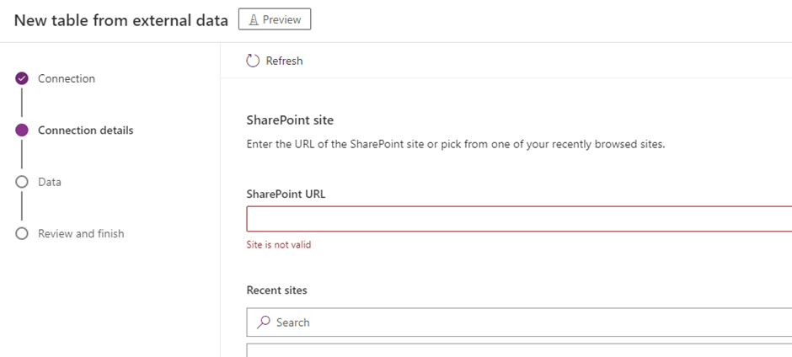The image size is (792, 357).
Task: Click the flask icon in Preview badge
Action: coord(253,19)
